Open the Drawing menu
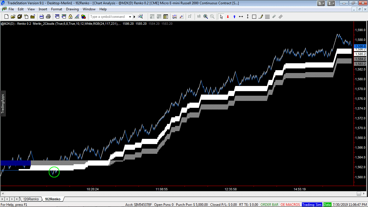This screenshot has height=207, width=368. pos(72,9)
